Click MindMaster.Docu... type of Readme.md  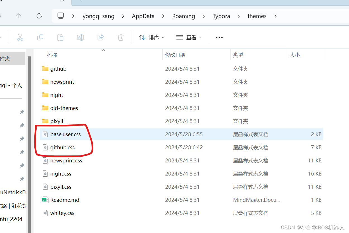coord(256,200)
